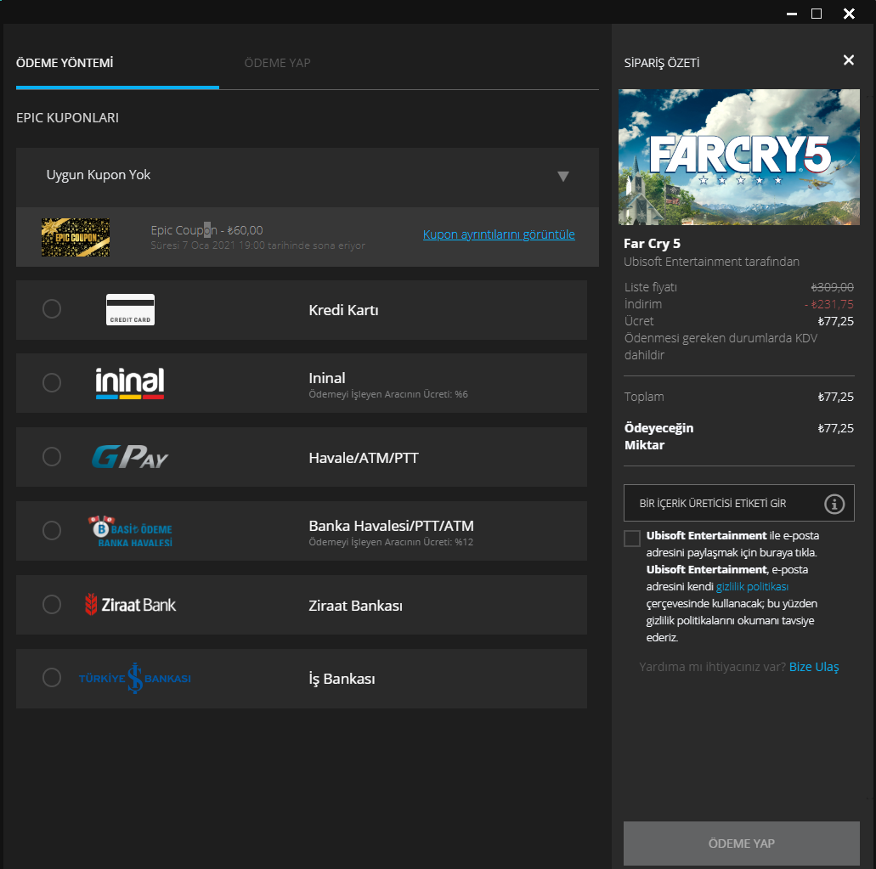Click the Havale/ATM/PTT label

coord(364,458)
